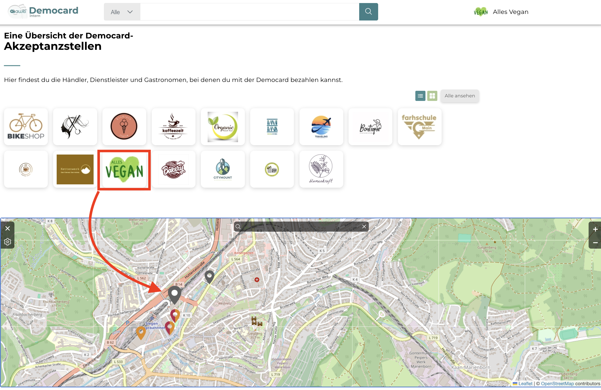Zoom out on the map
601x390 pixels.
click(x=595, y=243)
